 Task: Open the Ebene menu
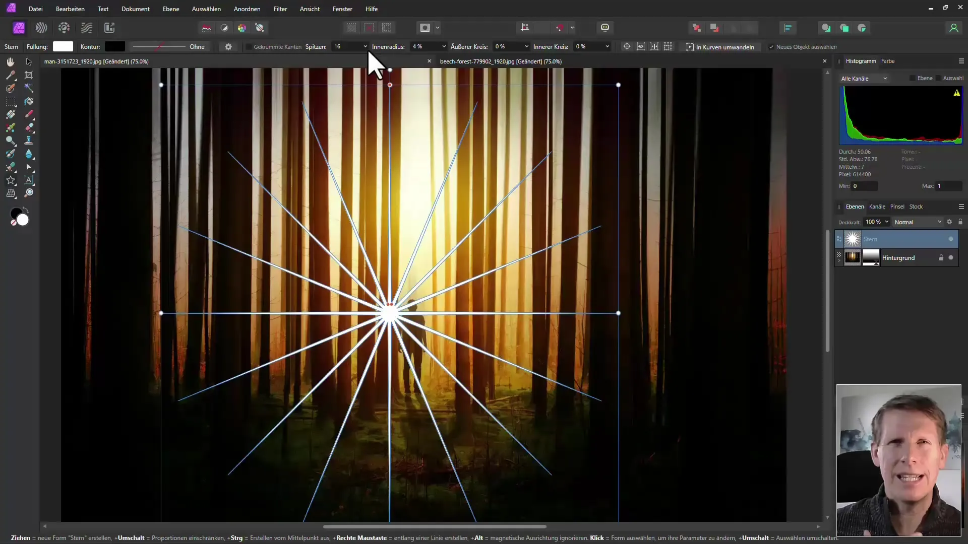[x=171, y=9]
